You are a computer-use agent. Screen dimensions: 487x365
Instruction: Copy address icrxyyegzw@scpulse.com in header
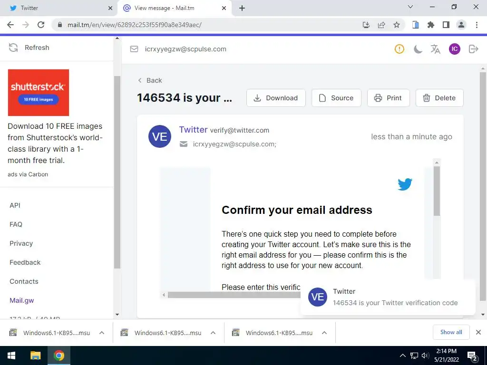(x=185, y=49)
